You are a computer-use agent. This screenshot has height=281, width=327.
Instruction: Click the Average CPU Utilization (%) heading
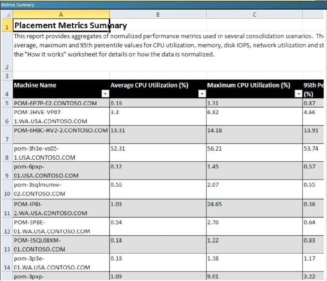(x=149, y=85)
